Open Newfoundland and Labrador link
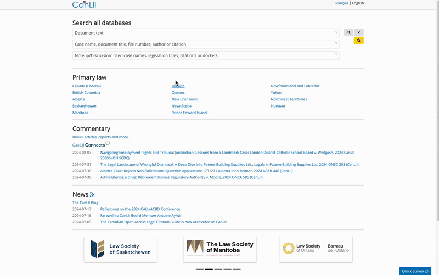This screenshot has width=439, height=275. coord(295,86)
